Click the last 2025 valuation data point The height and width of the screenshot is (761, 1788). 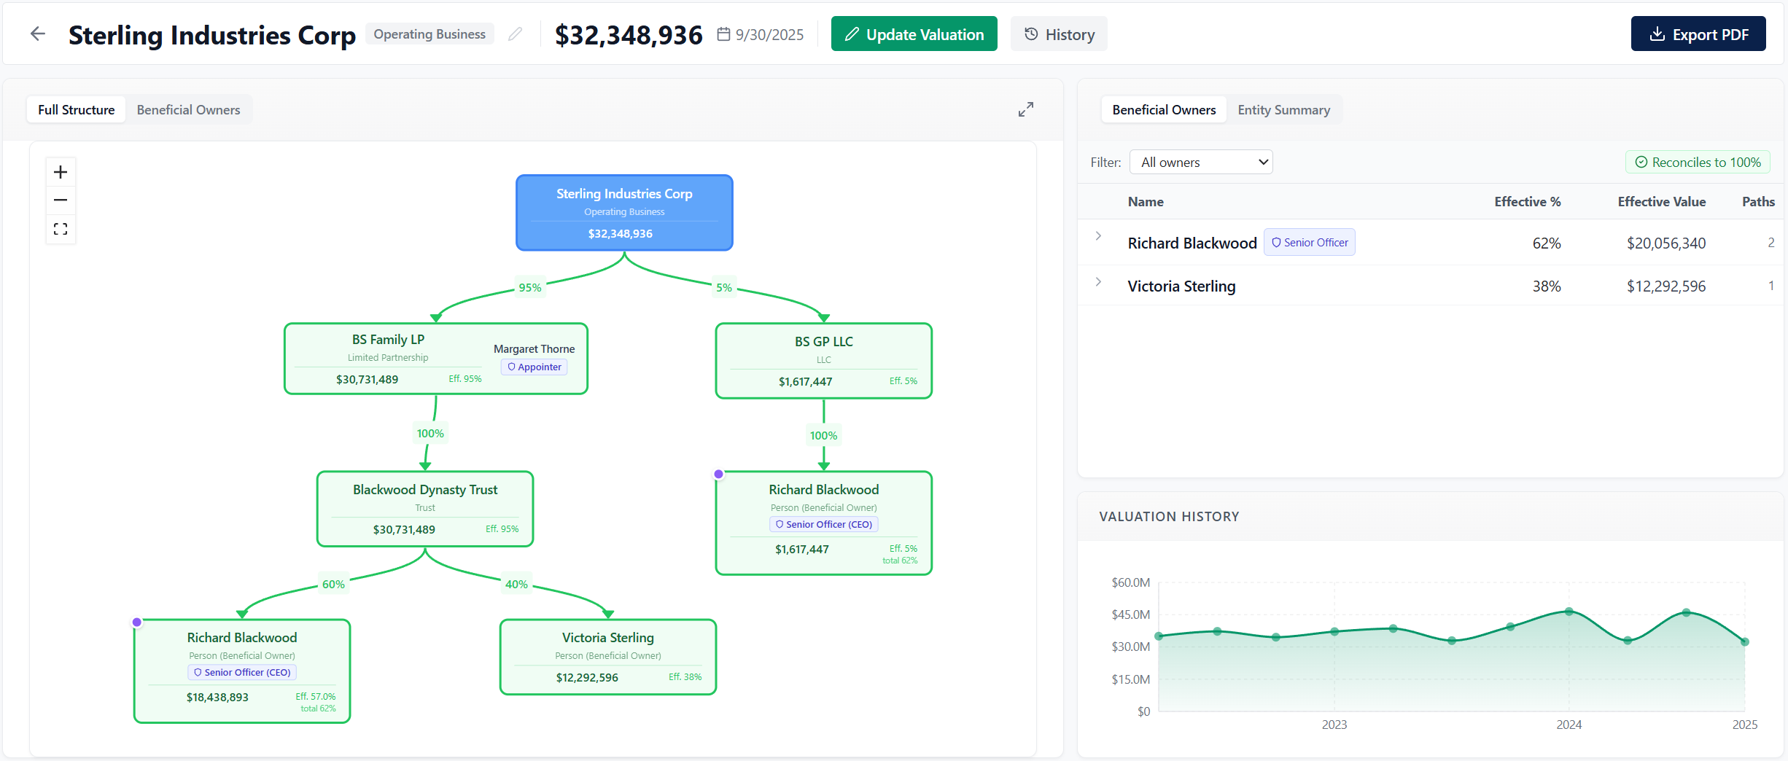pyautogui.click(x=1745, y=642)
